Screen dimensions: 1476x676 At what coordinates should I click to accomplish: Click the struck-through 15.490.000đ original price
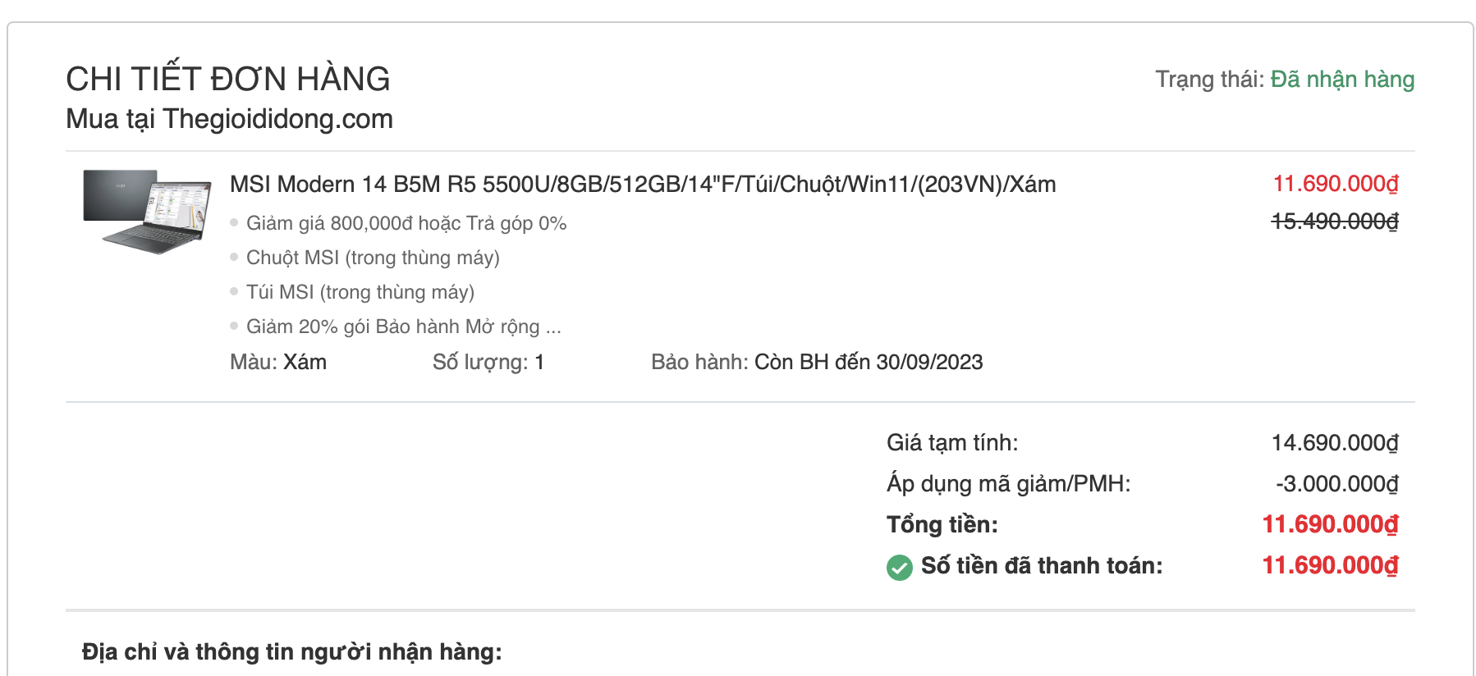coord(1335,222)
